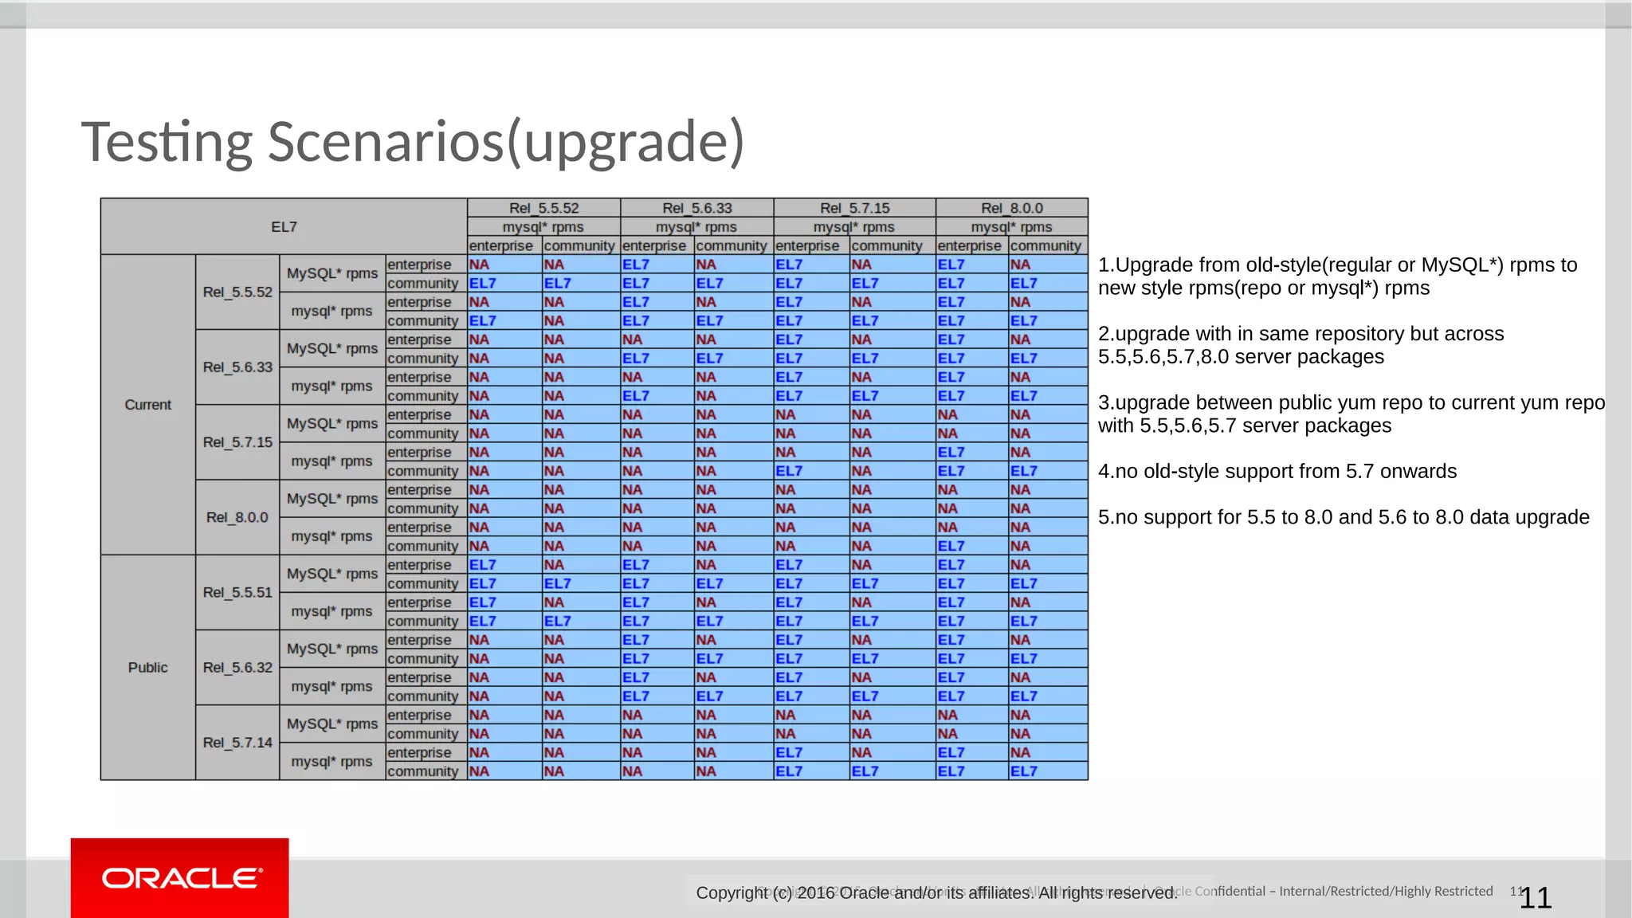Click the "Rel_5.5.52" column header

click(543, 208)
